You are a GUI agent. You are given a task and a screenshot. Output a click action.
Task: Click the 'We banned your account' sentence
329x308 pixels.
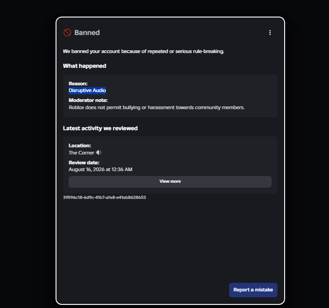point(143,52)
